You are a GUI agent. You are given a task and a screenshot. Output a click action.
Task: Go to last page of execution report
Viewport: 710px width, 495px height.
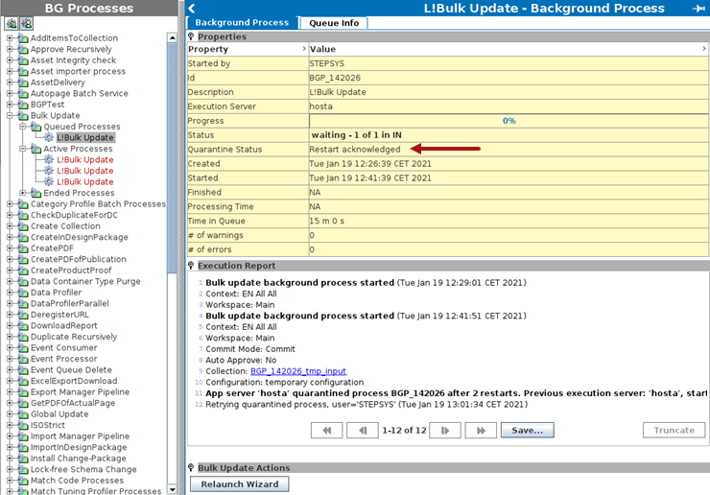point(480,431)
